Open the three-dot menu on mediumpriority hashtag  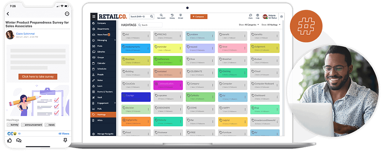point(148,48)
